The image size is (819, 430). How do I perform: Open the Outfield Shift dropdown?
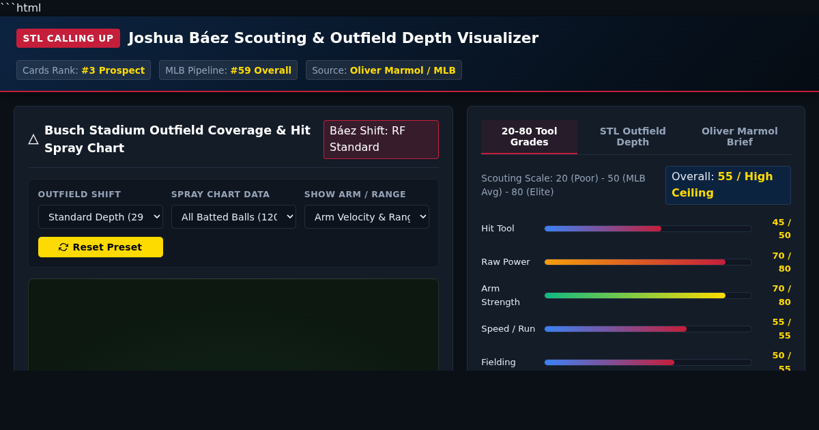[x=100, y=217]
